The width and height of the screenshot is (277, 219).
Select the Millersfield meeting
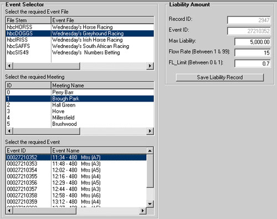coord(80,117)
